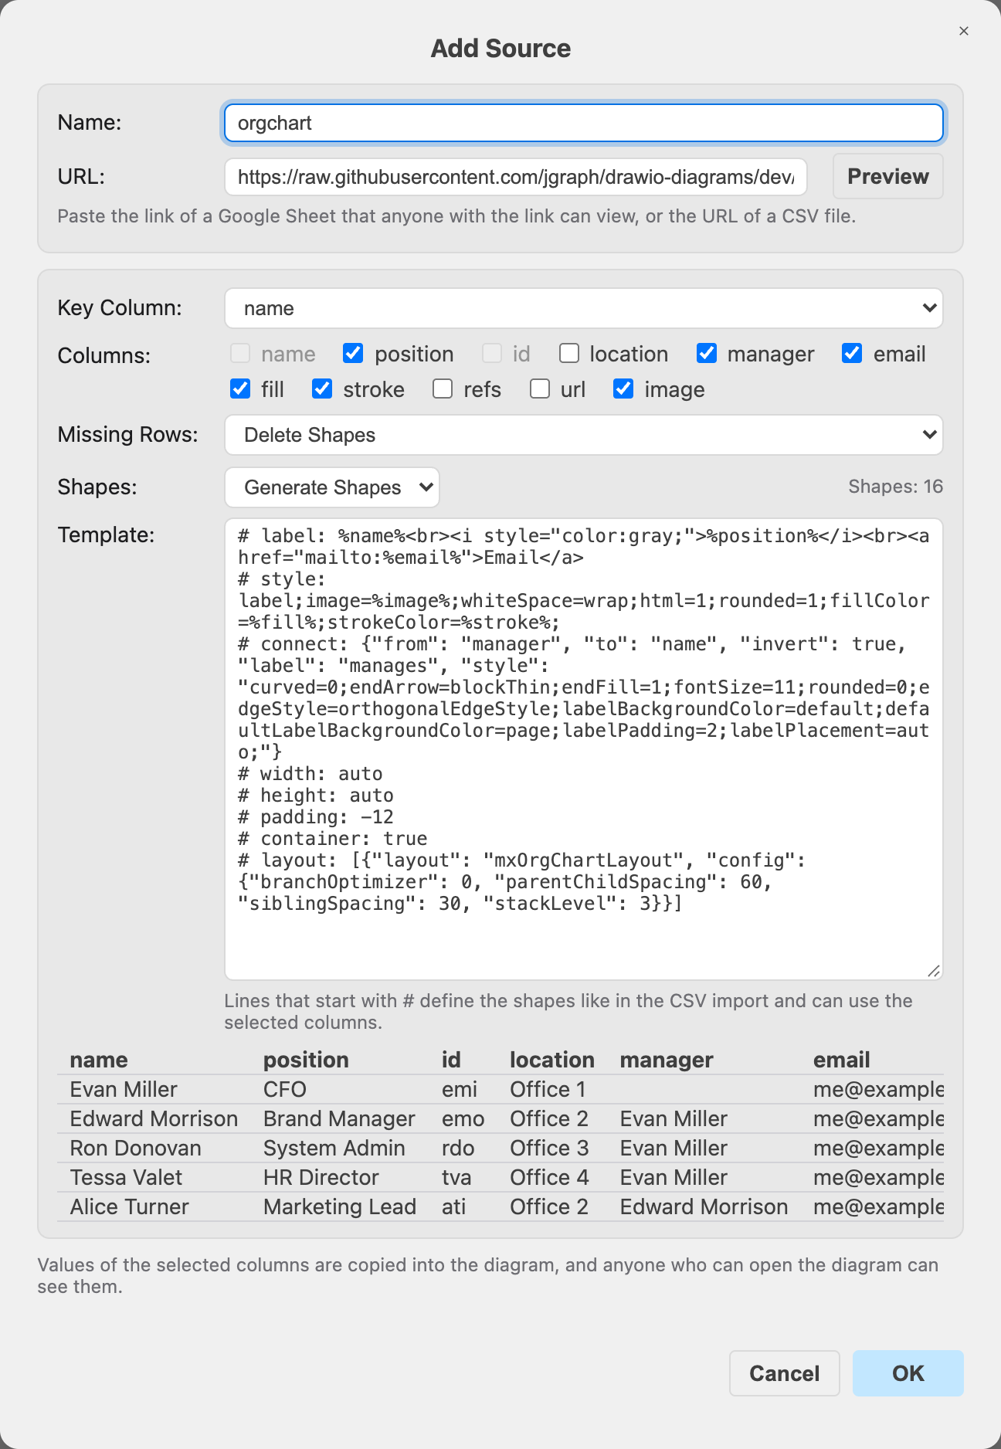Uncheck the manager column checkbox
The width and height of the screenshot is (1001, 1449).
tap(706, 353)
